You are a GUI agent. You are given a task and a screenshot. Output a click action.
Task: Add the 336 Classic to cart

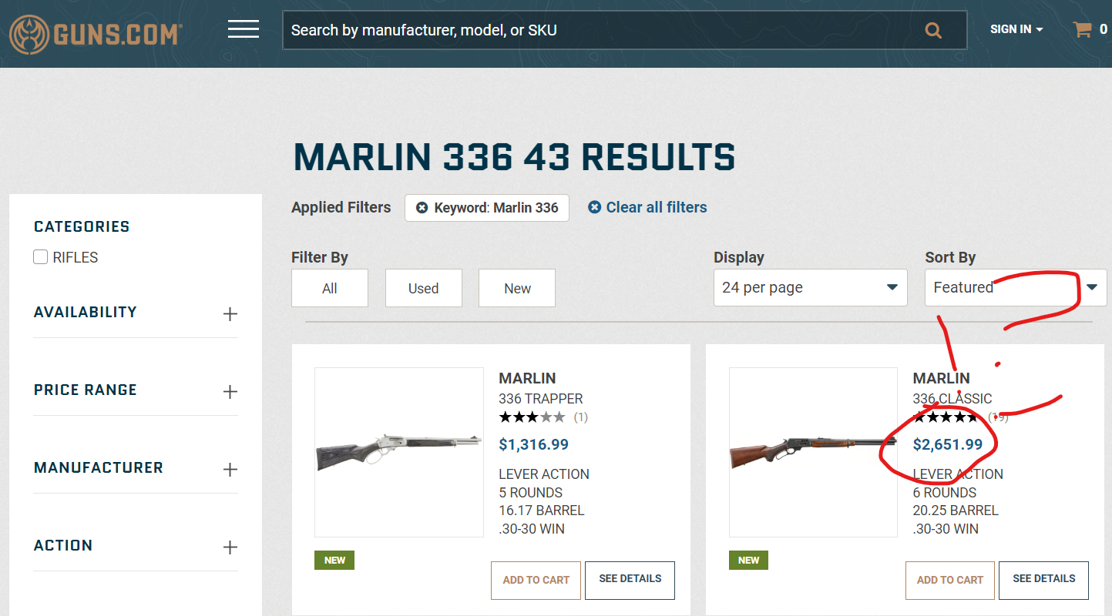[x=950, y=581]
